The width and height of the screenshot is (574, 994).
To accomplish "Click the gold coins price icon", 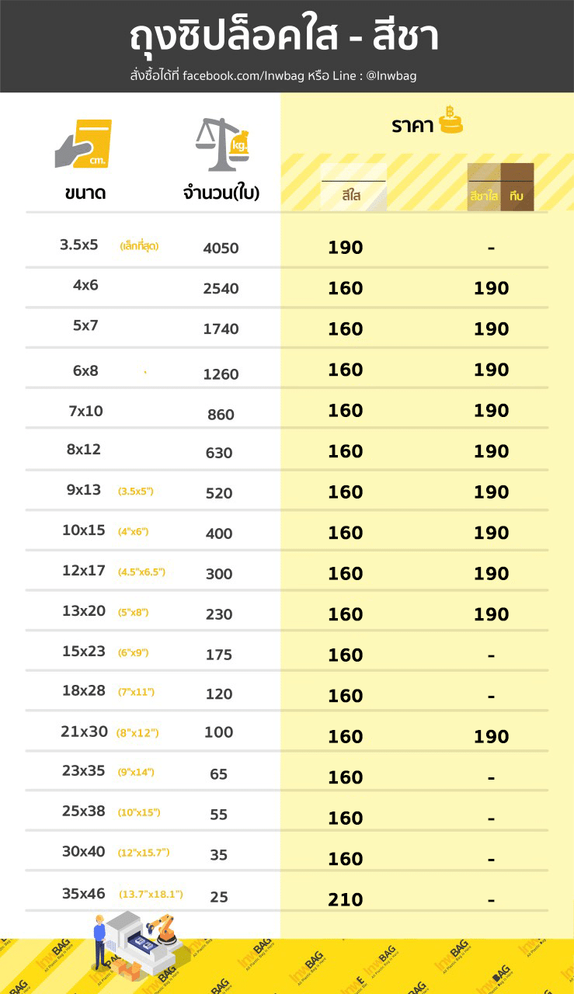I will pyautogui.click(x=451, y=121).
